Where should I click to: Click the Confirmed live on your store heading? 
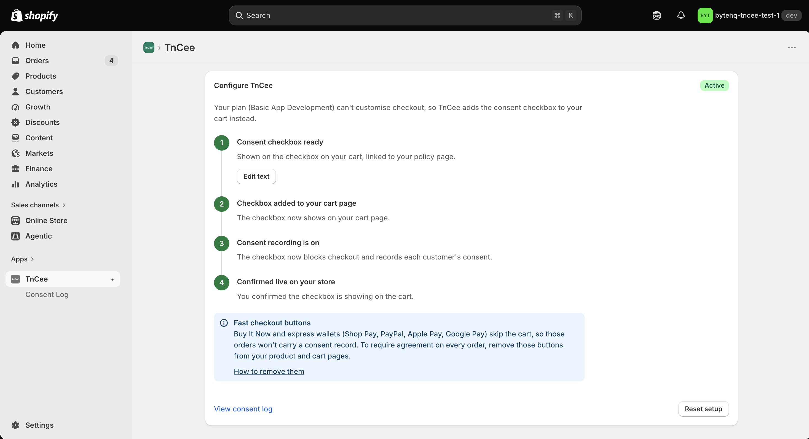click(x=286, y=282)
